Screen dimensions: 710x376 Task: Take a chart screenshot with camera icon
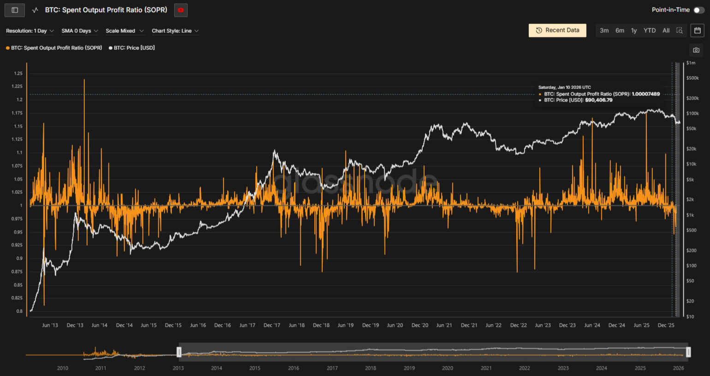696,50
